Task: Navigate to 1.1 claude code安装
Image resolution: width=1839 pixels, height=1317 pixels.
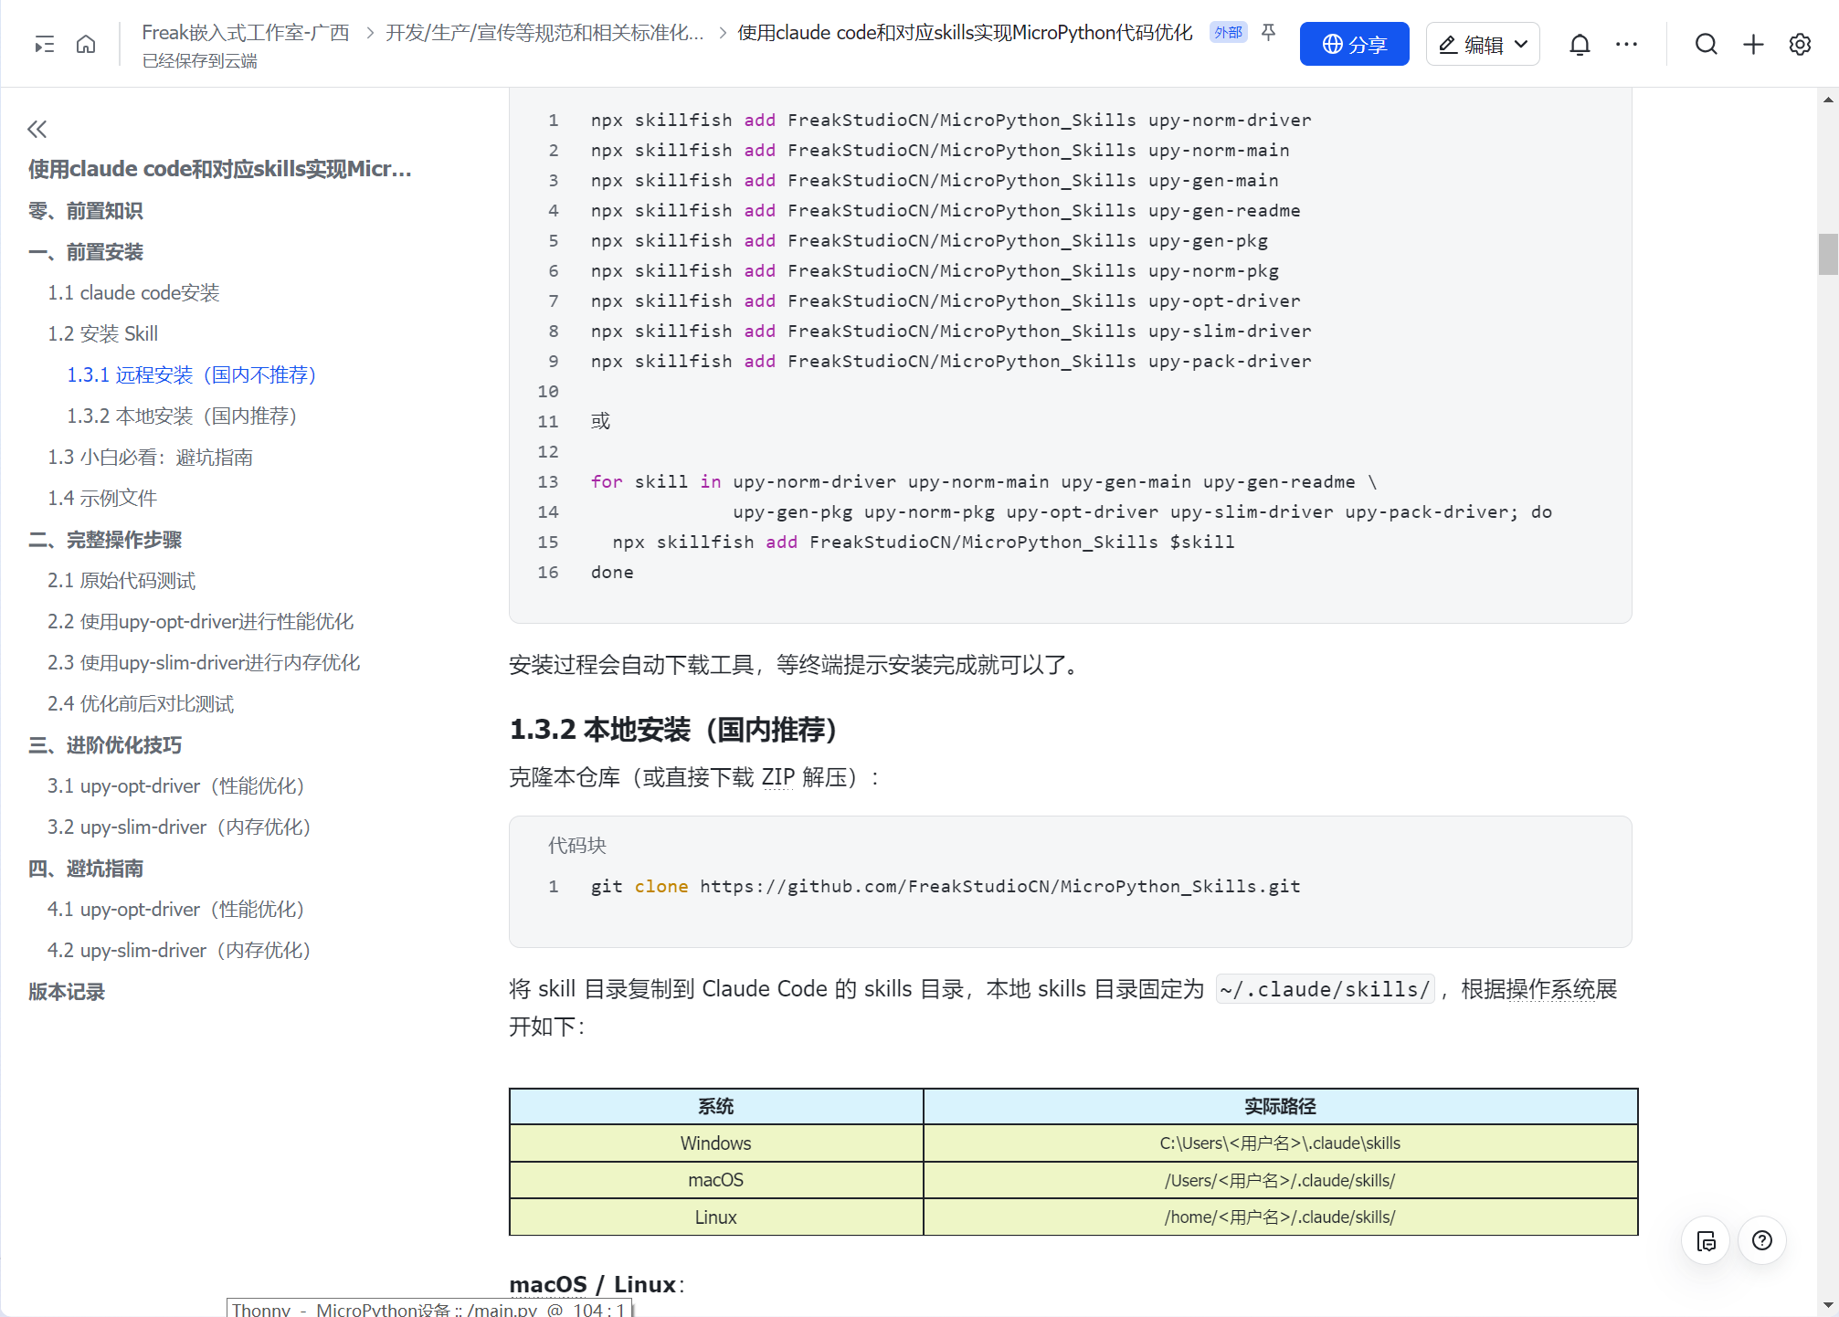Action: coord(133,293)
